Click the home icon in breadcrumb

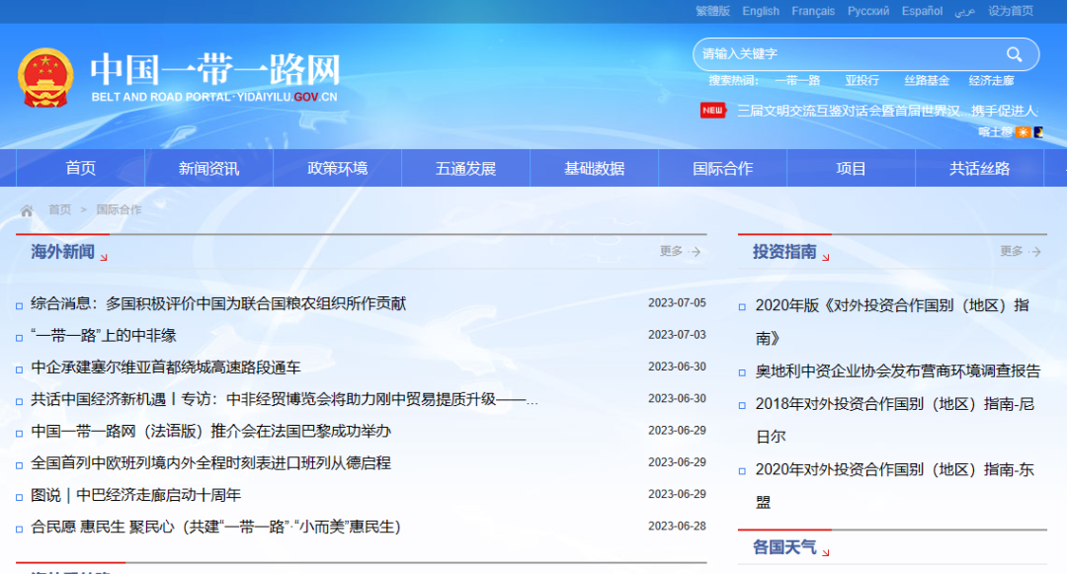(27, 210)
